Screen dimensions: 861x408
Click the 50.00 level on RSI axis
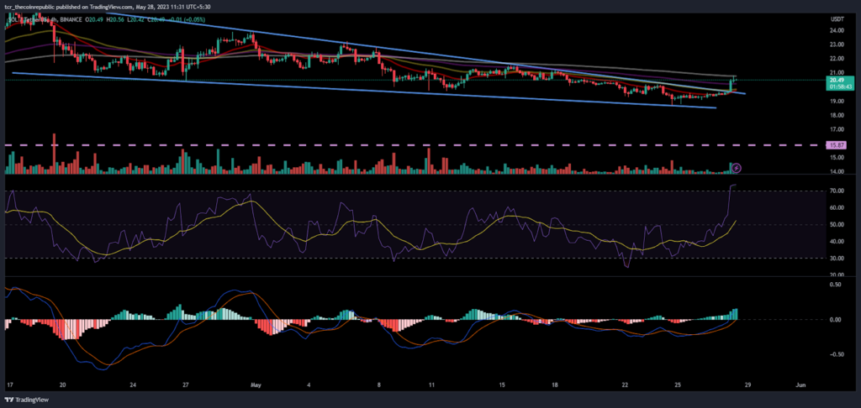[838, 225]
